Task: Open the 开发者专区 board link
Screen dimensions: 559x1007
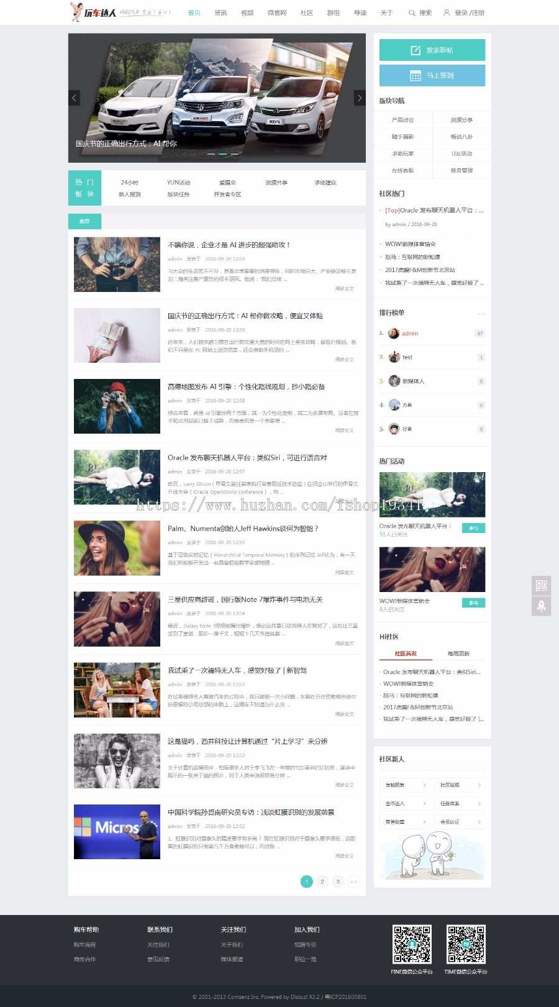Action: tap(227, 194)
